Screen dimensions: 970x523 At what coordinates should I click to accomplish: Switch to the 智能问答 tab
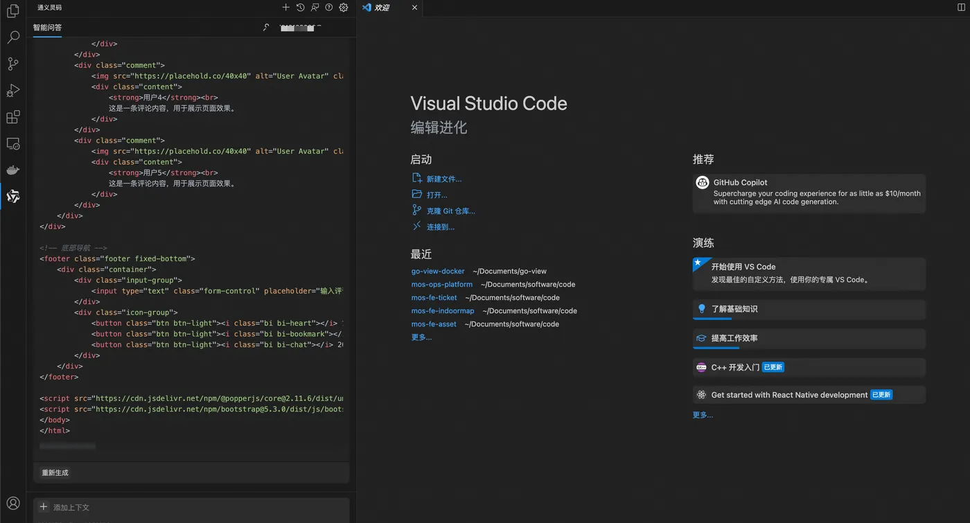tap(47, 28)
